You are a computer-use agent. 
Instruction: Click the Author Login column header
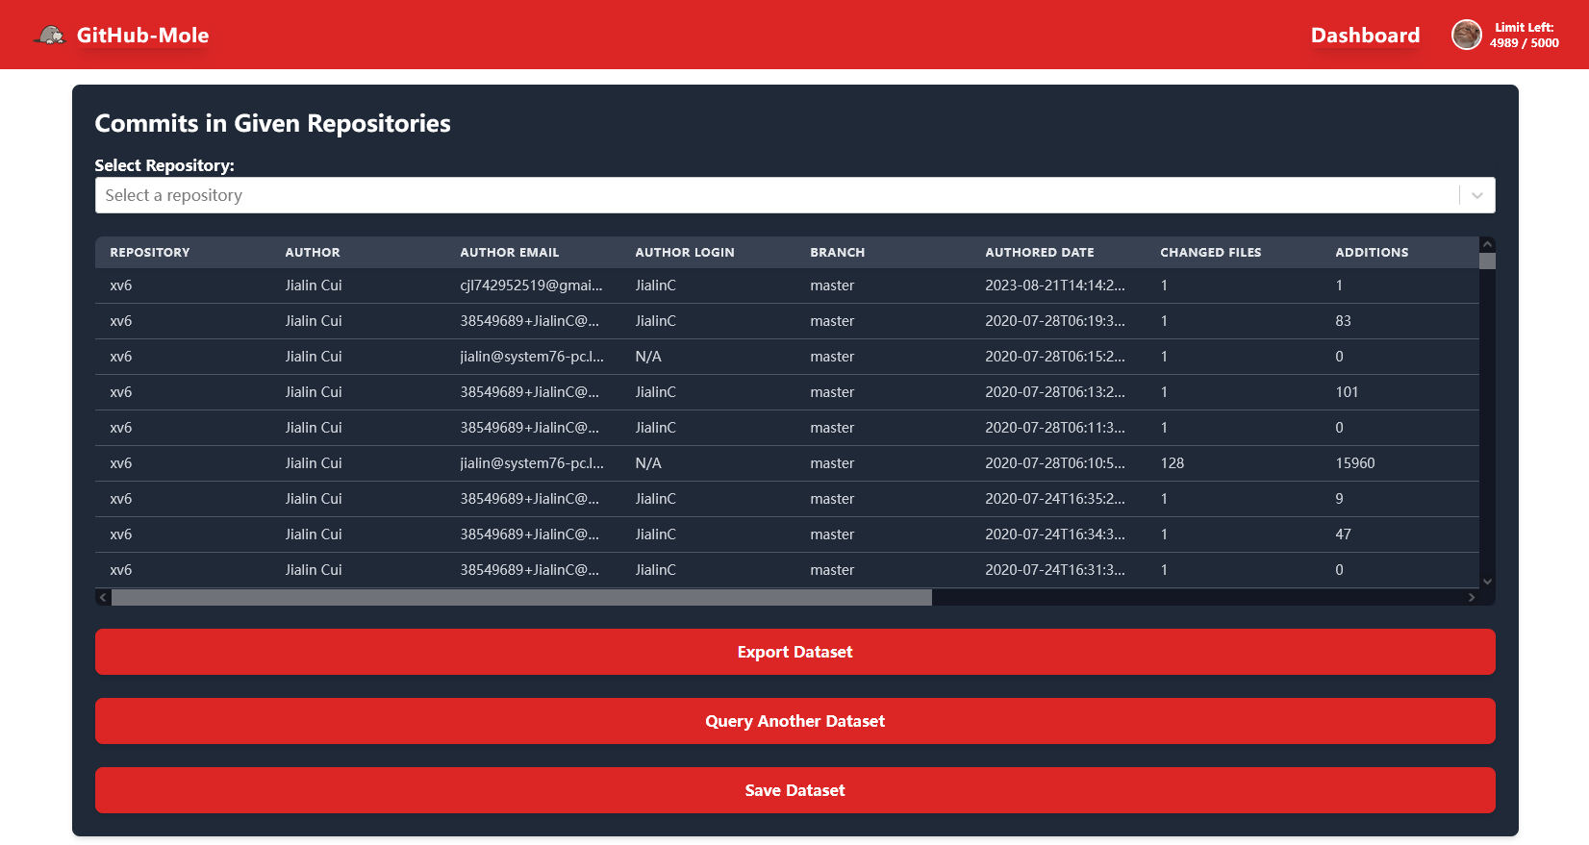coord(685,253)
